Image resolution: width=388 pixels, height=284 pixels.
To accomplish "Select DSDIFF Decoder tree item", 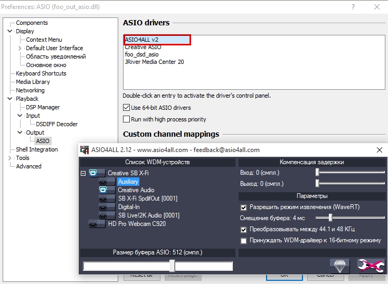I will click(x=56, y=124).
